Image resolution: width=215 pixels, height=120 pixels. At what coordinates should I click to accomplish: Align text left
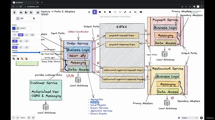coord(15,47)
